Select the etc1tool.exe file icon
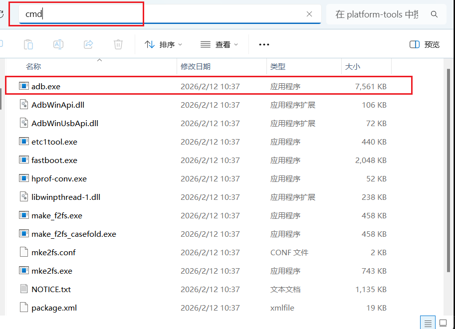455x329 pixels. [24, 141]
